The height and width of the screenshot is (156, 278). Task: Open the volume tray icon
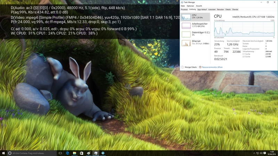tap(261, 153)
